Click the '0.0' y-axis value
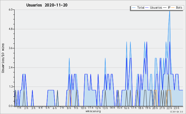 pos(11,106)
